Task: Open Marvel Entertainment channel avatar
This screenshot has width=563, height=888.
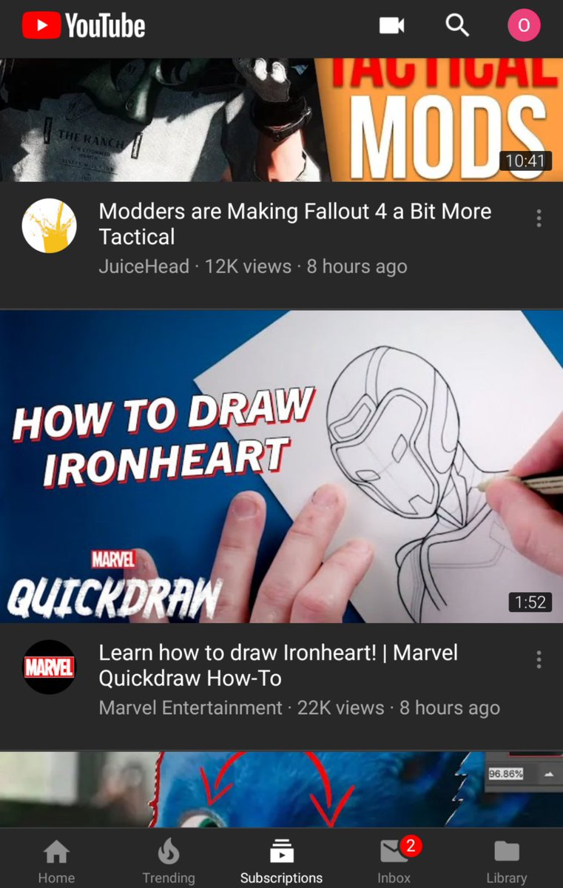Action: tap(50, 667)
